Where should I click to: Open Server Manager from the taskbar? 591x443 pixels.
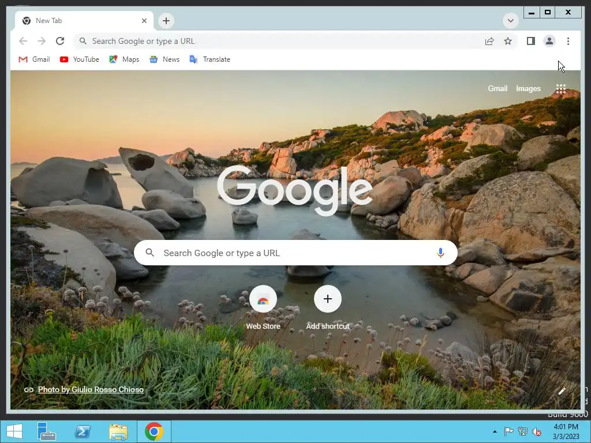[x=47, y=431]
